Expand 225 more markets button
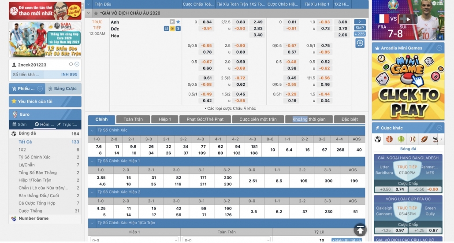454x243 pixels. click(x=360, y=34)
